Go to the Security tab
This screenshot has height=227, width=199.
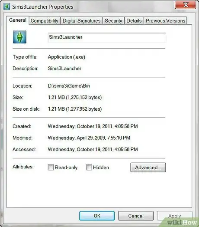(113, 21)
